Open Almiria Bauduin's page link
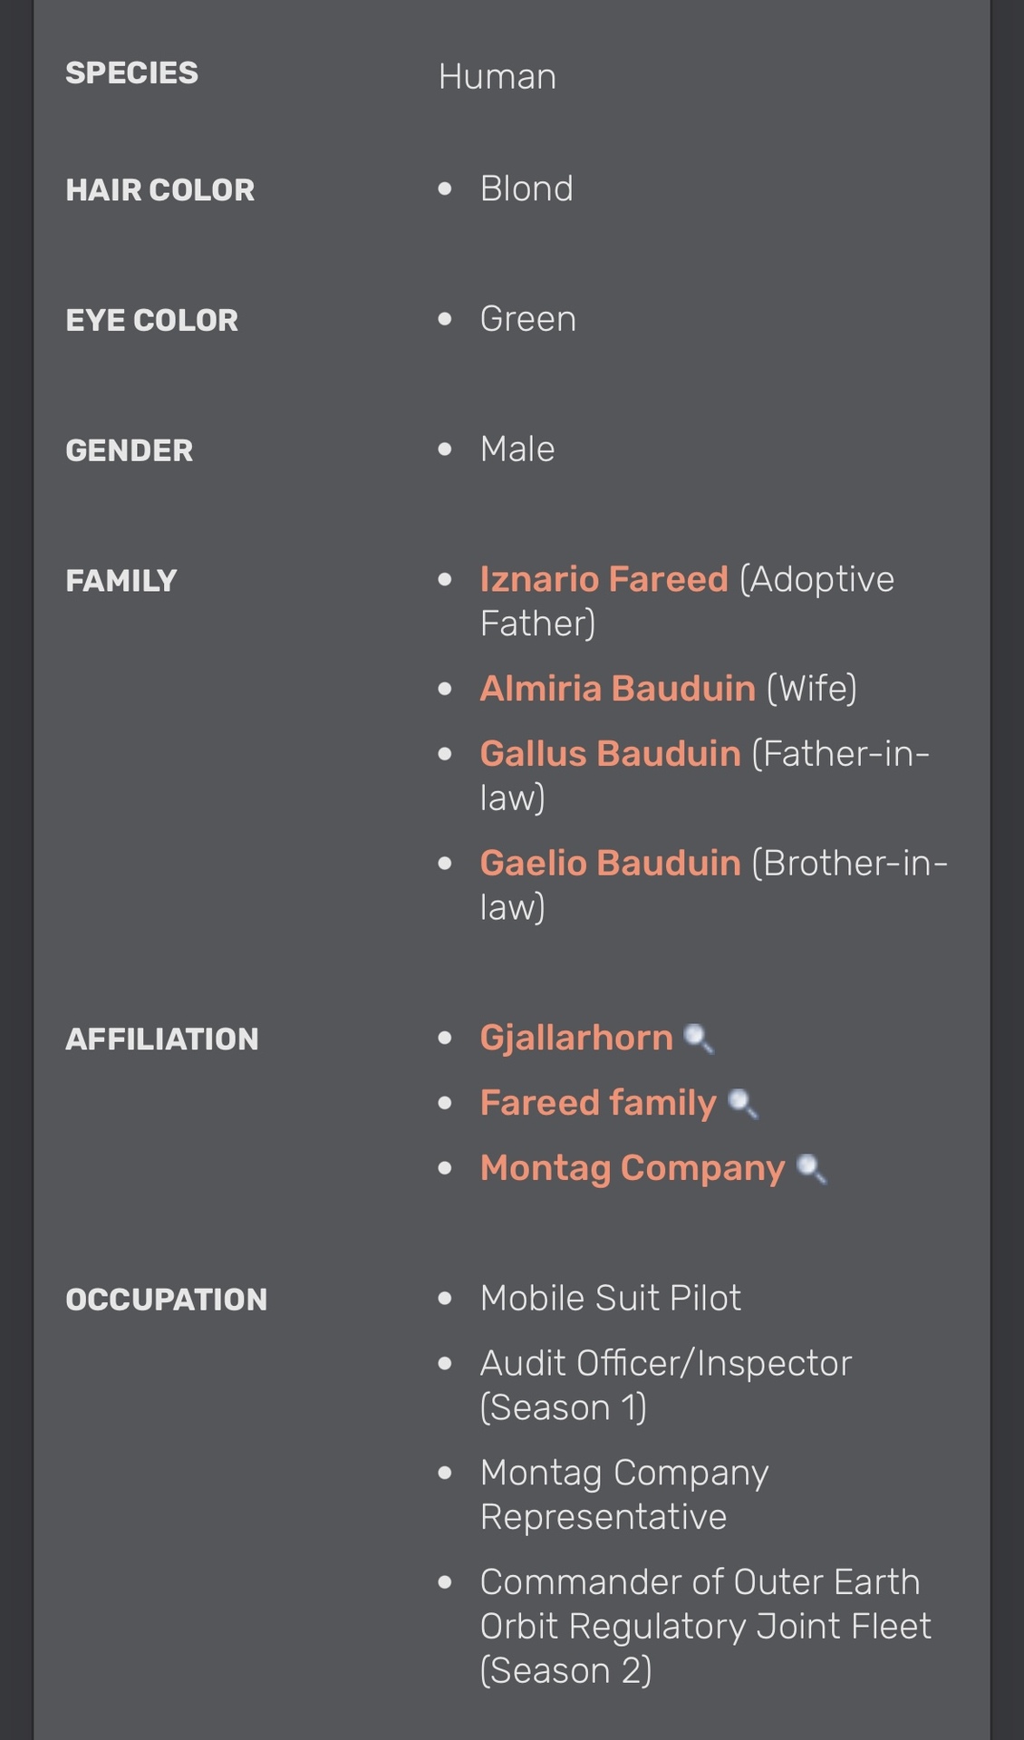Viewport: 1024px width, 1740px height. tap(617, 689)
